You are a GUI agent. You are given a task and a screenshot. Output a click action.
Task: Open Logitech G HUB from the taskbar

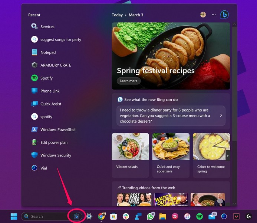coord(248,216)
